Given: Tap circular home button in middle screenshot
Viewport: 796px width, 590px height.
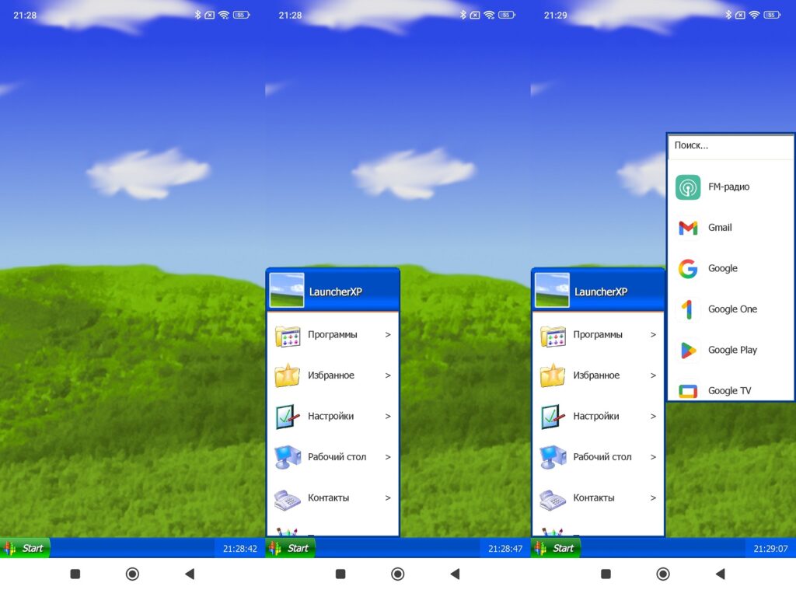Looking at the screenshot, I should point(398,574).
